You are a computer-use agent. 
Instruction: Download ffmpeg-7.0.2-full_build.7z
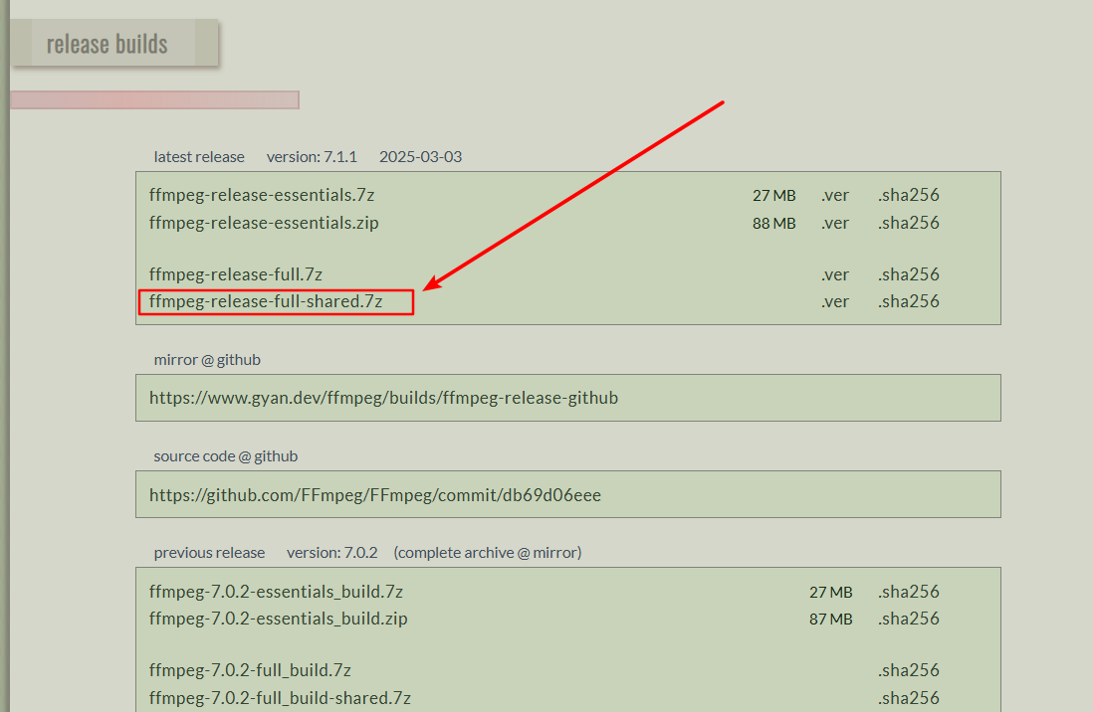tap(250, 670)
